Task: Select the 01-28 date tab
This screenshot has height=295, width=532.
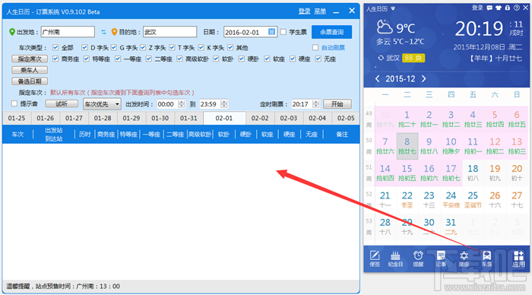Action: [103, 118]
